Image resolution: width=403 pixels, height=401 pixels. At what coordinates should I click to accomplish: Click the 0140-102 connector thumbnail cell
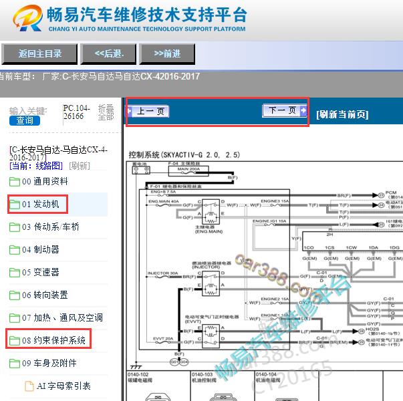pos(158,386)
